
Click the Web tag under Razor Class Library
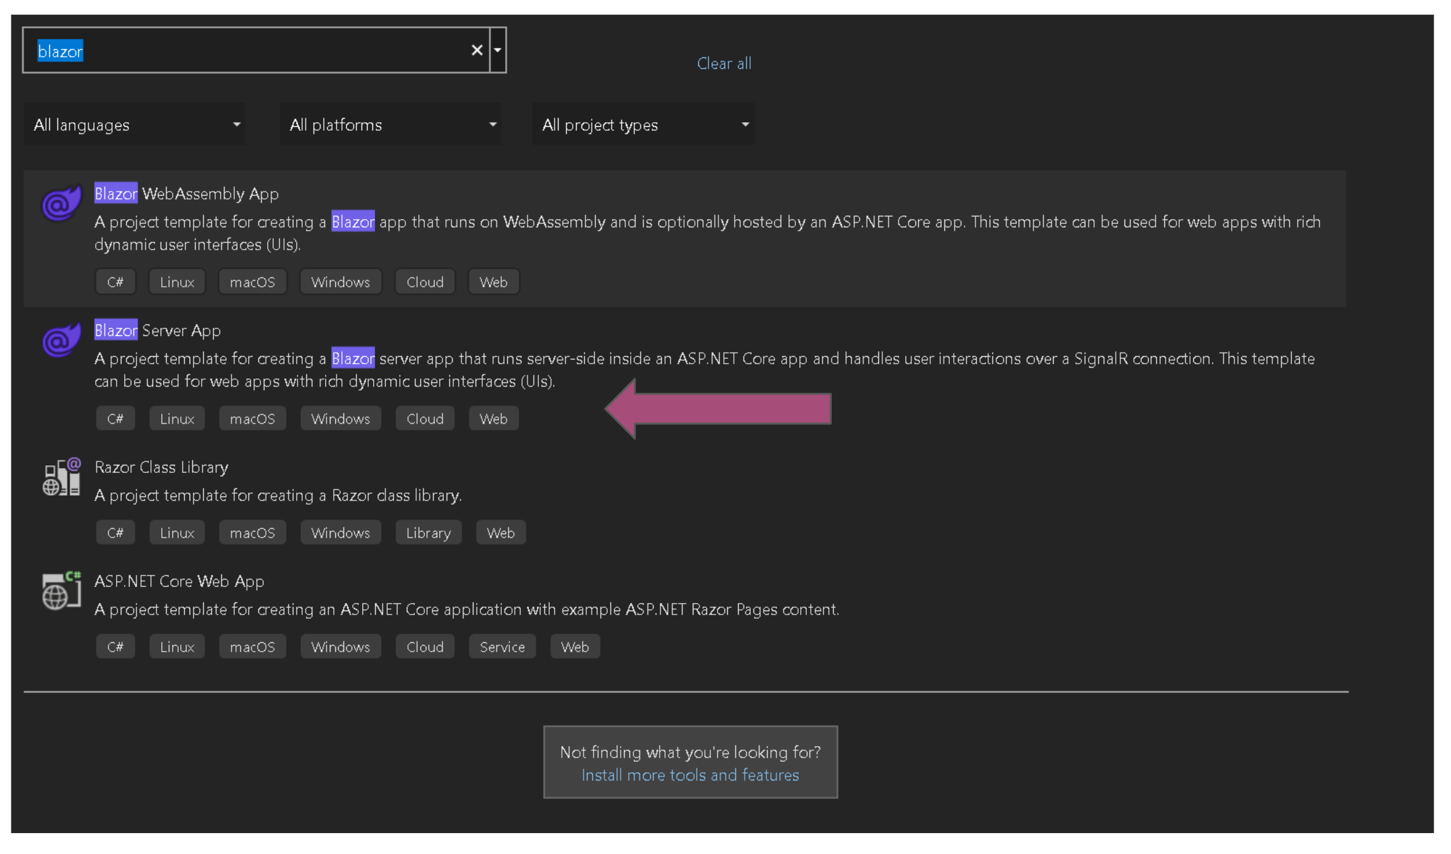pos(501,533)
